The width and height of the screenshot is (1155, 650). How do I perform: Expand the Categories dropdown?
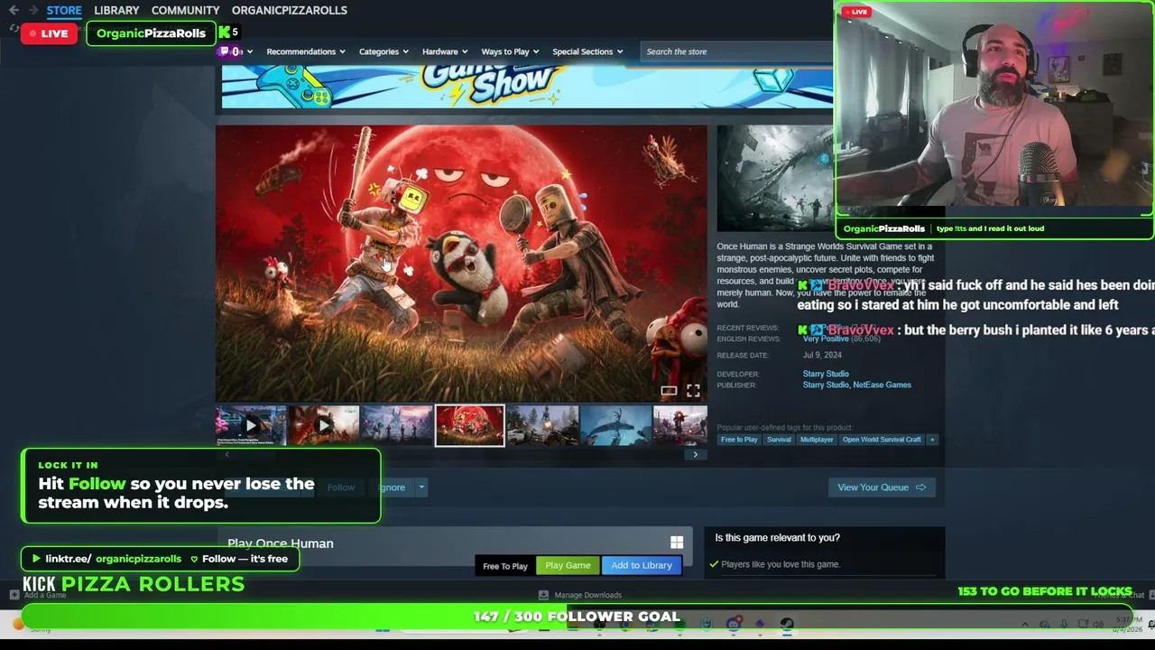pos(383,51)
